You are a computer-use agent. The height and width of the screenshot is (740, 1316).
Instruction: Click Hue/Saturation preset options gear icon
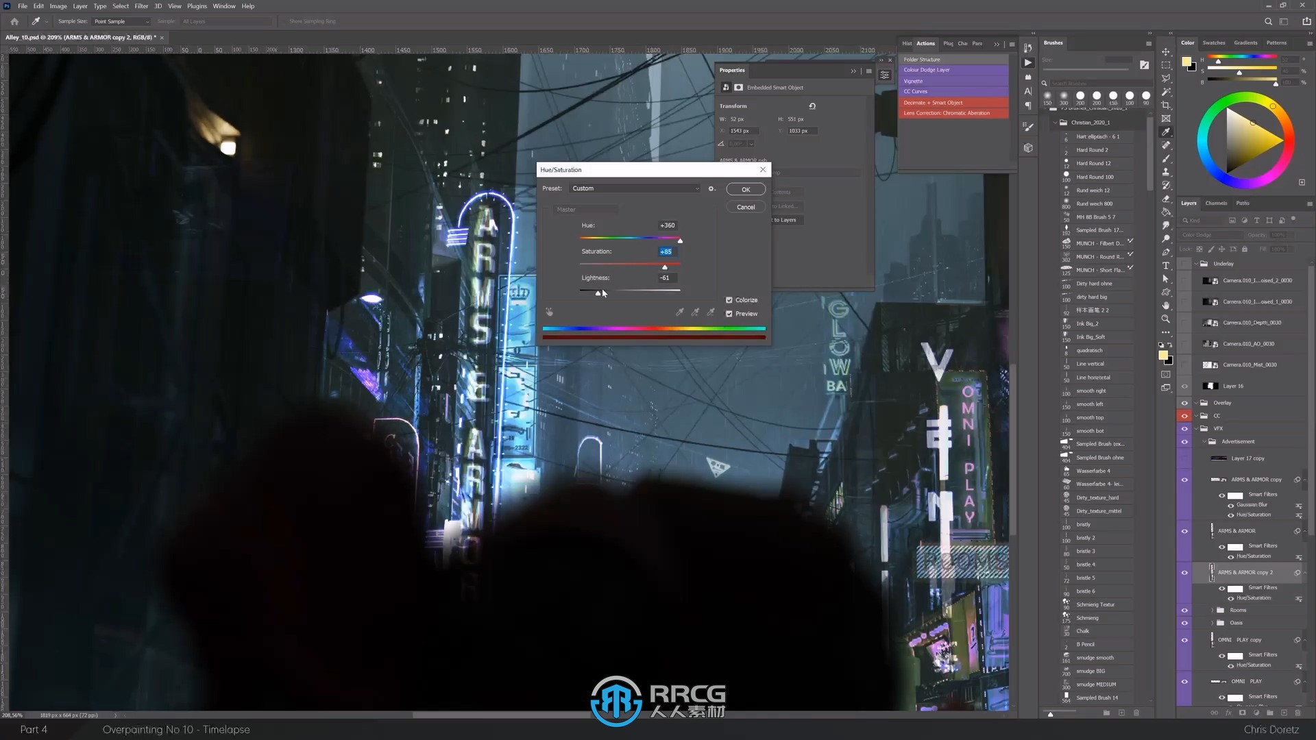(711, 188)
